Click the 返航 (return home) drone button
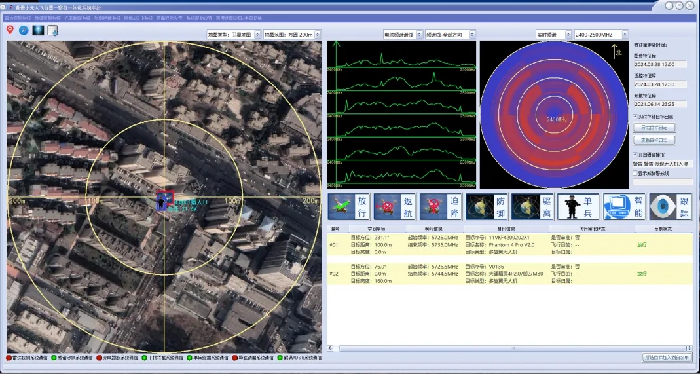 coord(395,207)
